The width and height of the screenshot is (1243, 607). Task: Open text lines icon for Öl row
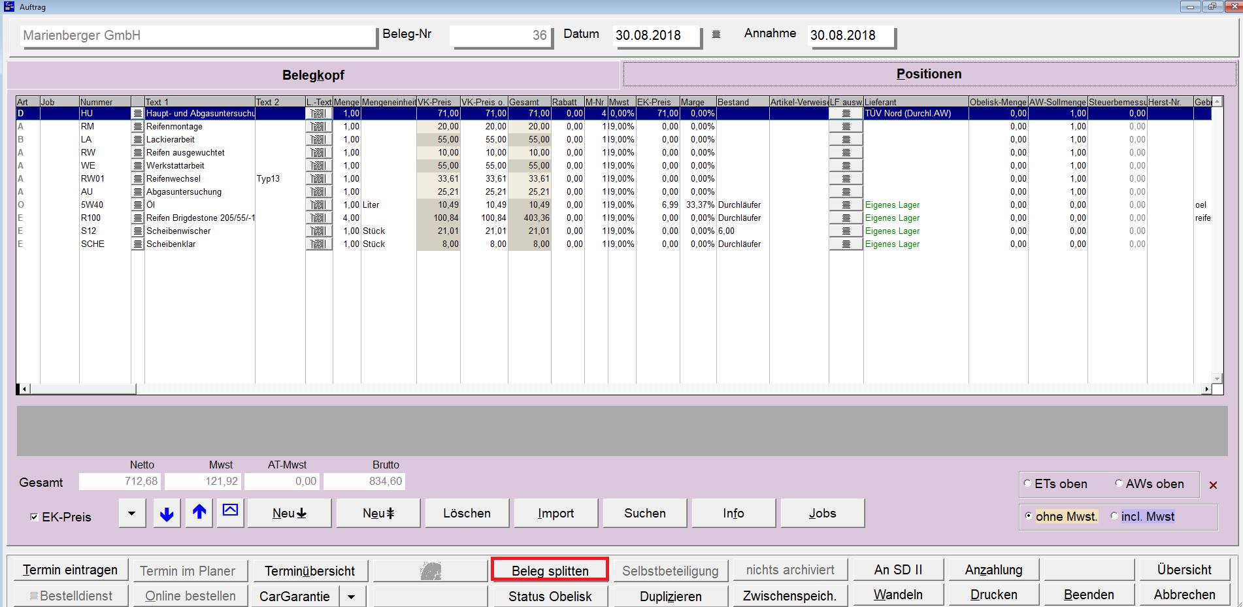(137, 205)
